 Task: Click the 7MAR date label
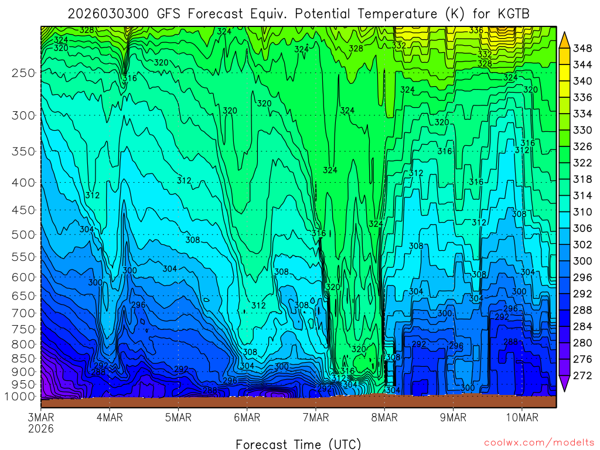tap(316, 417)
